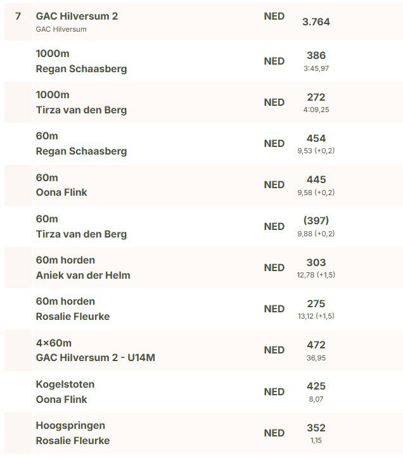Screen dimensions: 403x458
Task: Open Aniek van der Helm's athlete name
Action: click(x=83, y=275)
